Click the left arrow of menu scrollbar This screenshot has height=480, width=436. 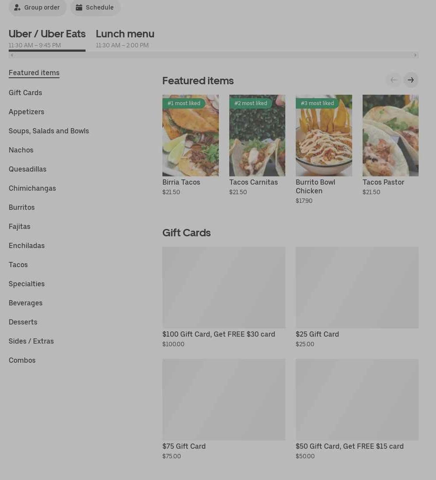(12, 55)
